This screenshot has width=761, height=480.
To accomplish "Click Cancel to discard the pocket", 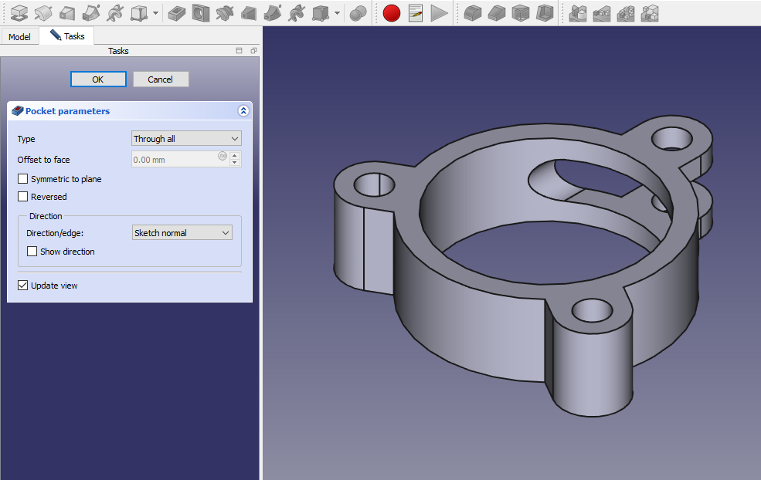I will point(161,79).
